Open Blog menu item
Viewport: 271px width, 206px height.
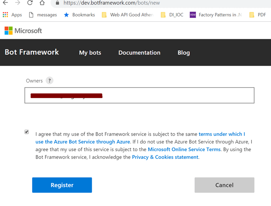click(184, 53)
